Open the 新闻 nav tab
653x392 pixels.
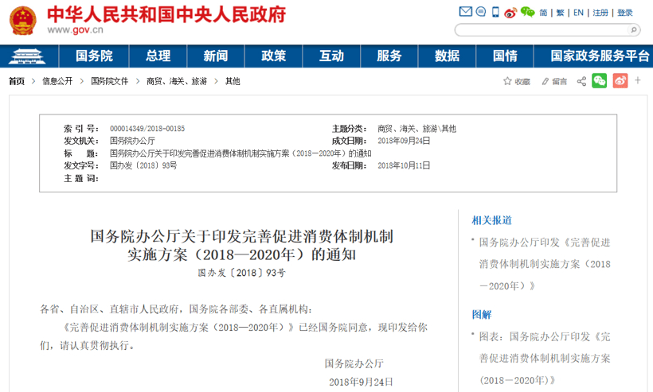[216, 56]
